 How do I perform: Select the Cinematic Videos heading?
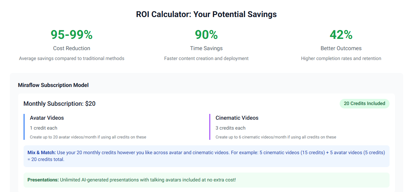(x=237, y=118)
